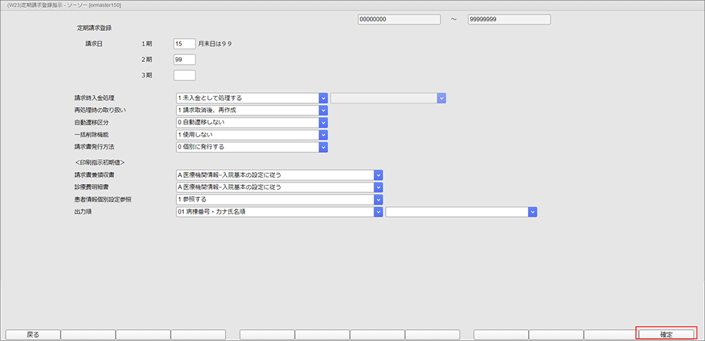Click the 戻る button

tap(32, 335)
